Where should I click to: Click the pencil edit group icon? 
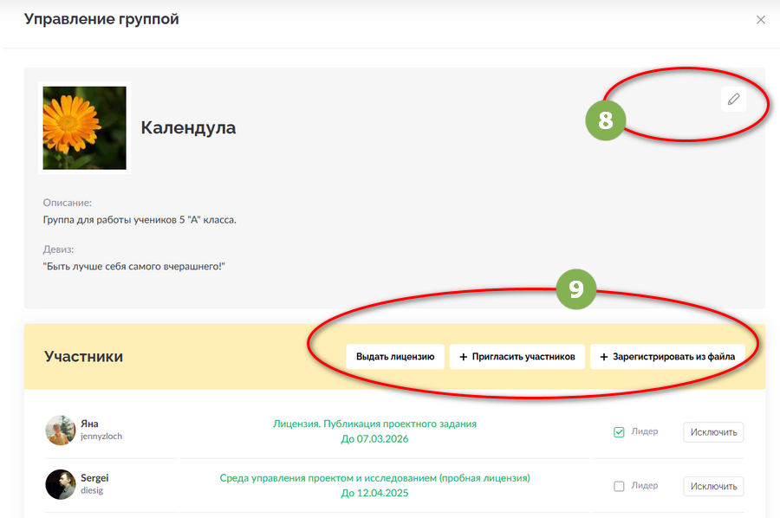point(733,100)
